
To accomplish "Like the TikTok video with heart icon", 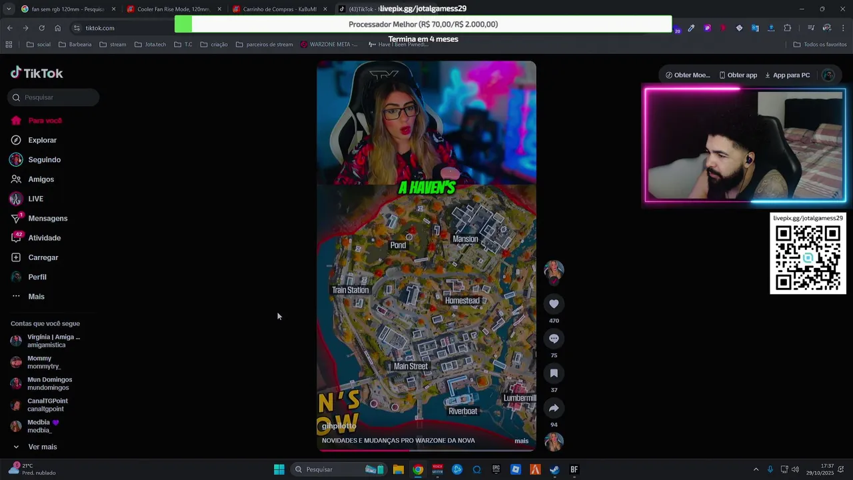I will (x=554, y=304).
